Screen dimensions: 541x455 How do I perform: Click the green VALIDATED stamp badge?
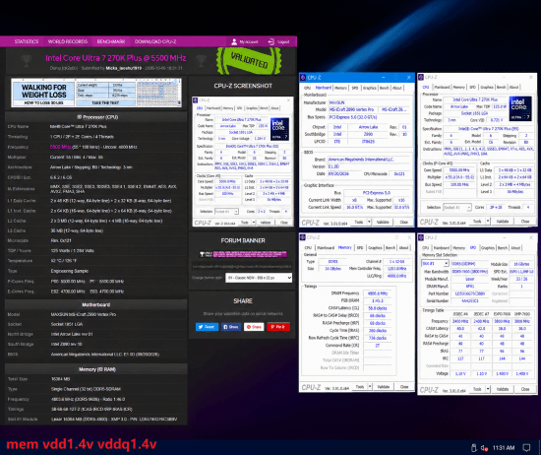coord(249,61)
